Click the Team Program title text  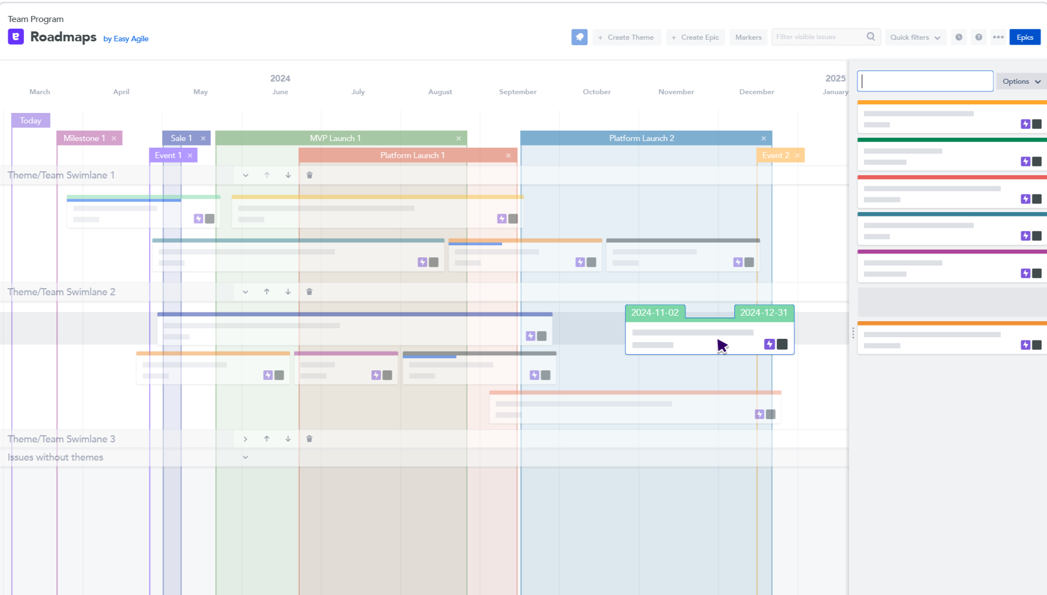pos(36,19)
